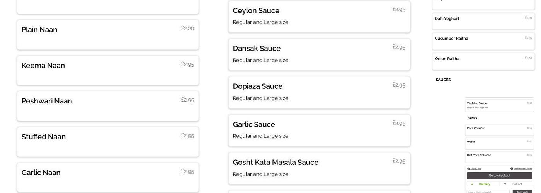Add Coca Cola Can from Drinks
Image resolution: width=541 pixels, height=193 pixels.
coord(499,130)
